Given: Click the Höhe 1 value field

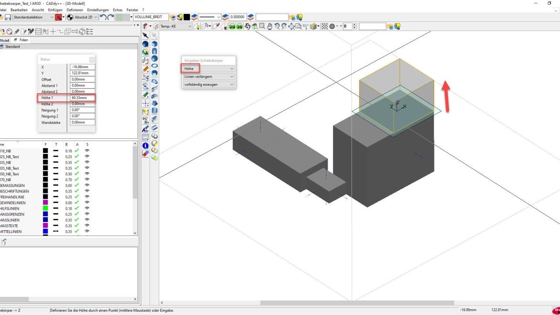Looking at the screenshot, I should [82, 98].
